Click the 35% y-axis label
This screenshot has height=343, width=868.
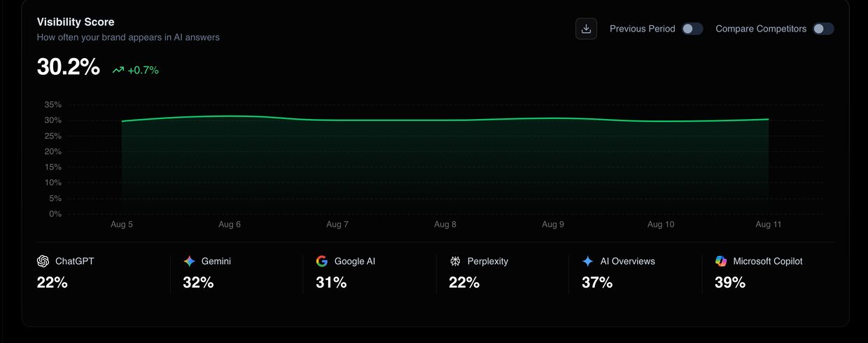53,105
